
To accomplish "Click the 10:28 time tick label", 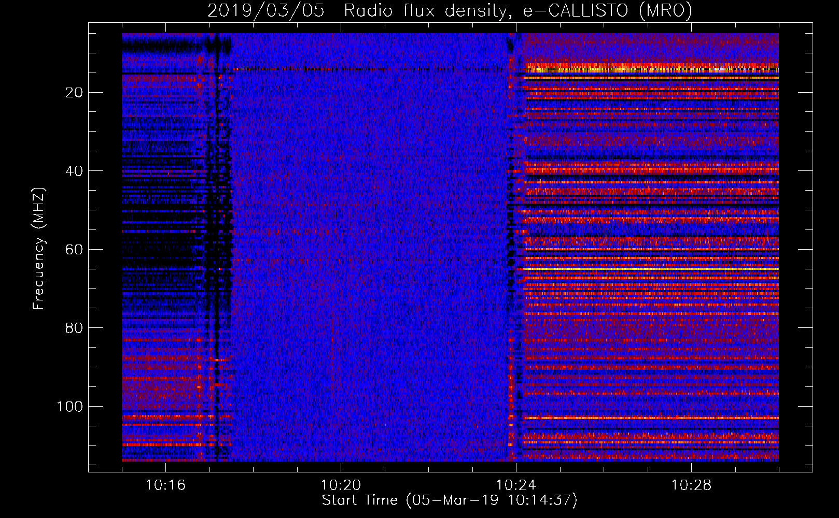I will [691, 485].
